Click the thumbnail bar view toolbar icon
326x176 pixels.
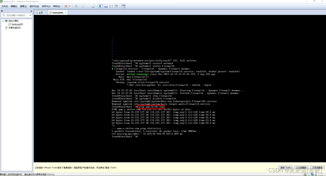[x=106, y=6]
